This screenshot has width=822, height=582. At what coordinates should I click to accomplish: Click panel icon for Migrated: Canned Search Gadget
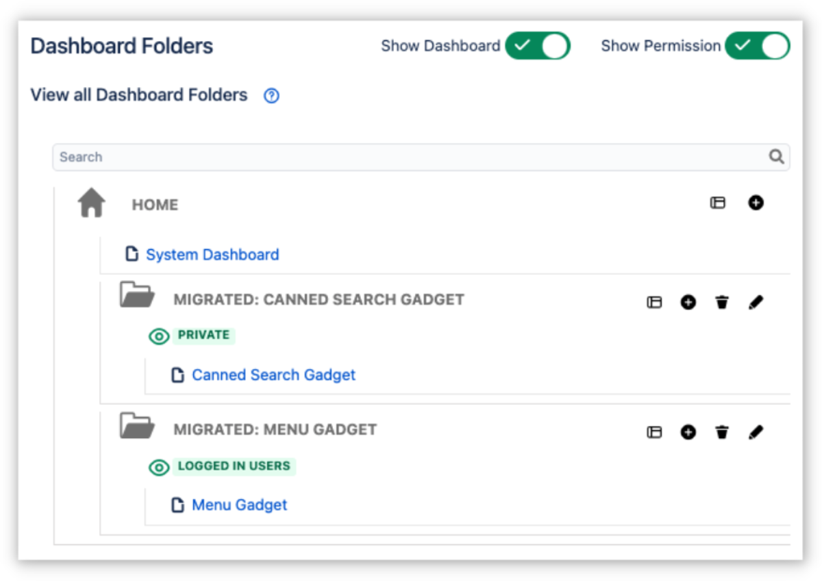654,302
